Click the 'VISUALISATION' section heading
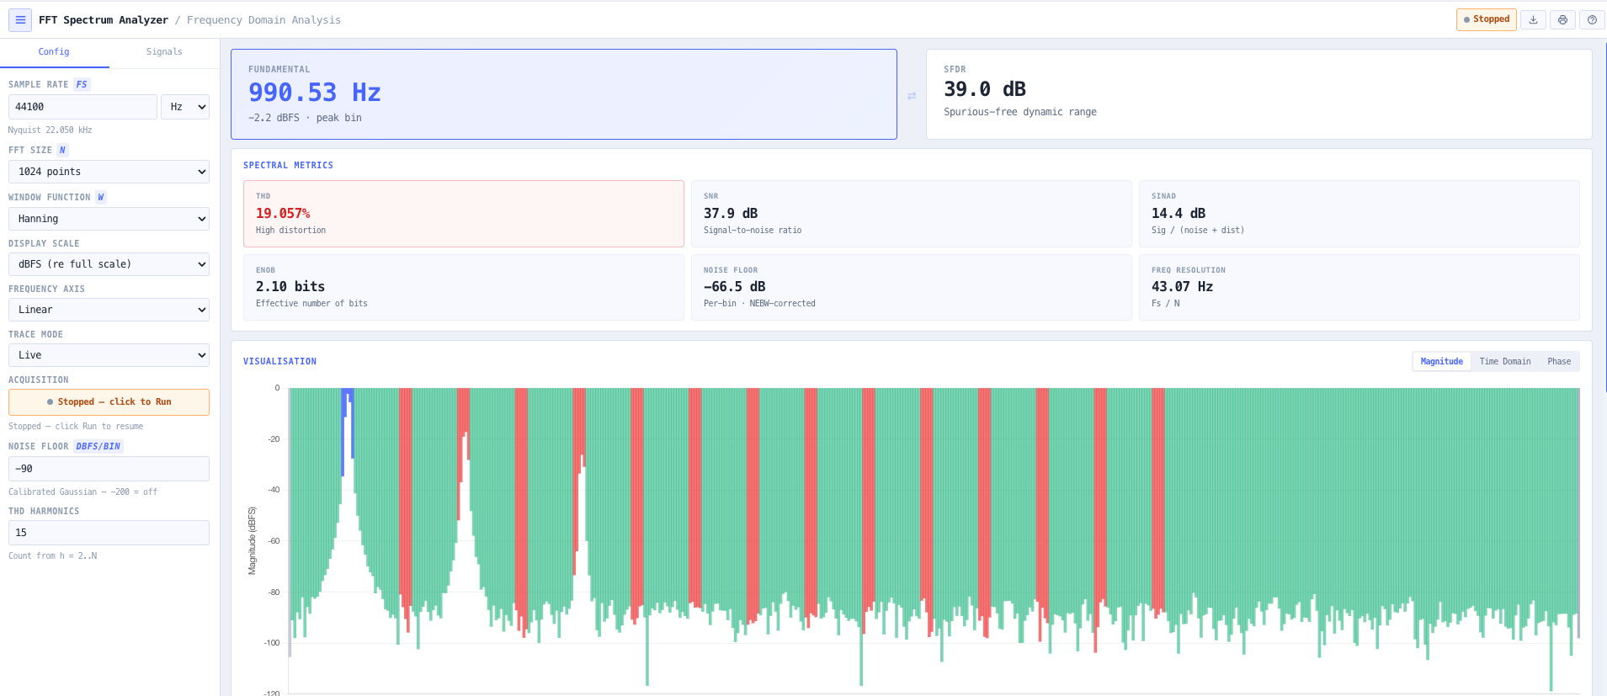Screen dimensions: 1607x696 (x=279, y=362)
